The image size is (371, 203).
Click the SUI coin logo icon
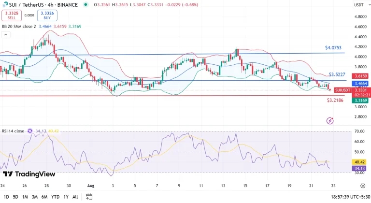click(x=5, y=4)
